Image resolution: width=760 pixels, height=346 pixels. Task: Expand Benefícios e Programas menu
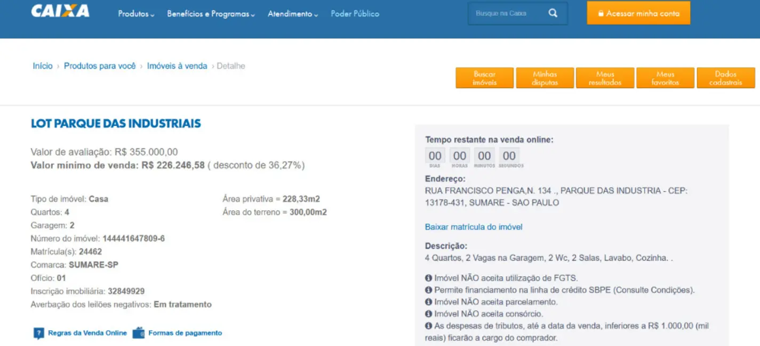pyautogui.click(x=211, y=14)
